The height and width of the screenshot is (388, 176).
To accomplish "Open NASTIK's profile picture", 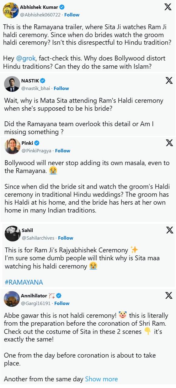I will pyautogui.click(x=12, y=84).
